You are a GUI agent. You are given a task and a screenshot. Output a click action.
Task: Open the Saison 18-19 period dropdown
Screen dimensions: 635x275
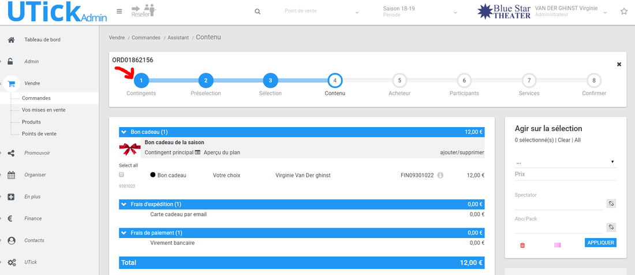pos(420,12)
